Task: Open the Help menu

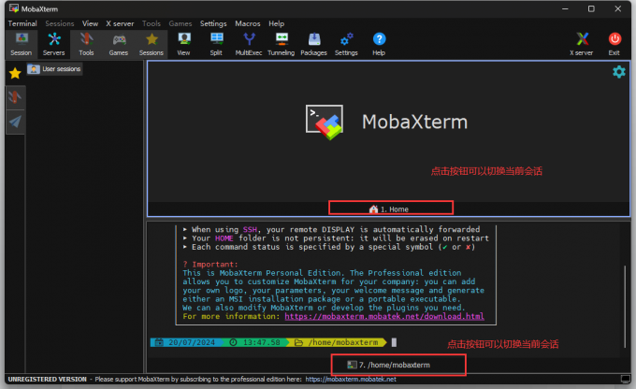Action: pyautogui.click(x=276, y=23)
